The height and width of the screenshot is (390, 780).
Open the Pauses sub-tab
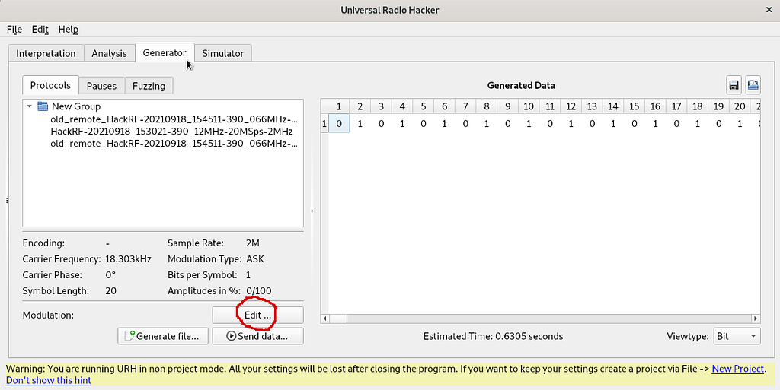(x=101, y=86)
